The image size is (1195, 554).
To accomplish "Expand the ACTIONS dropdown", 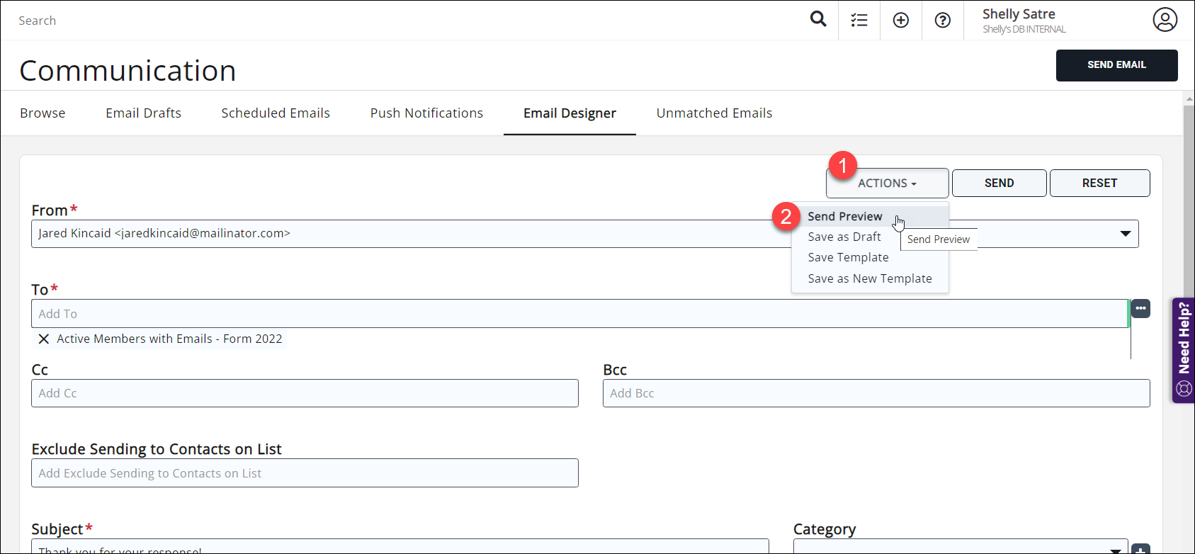I will click(887, 183).
